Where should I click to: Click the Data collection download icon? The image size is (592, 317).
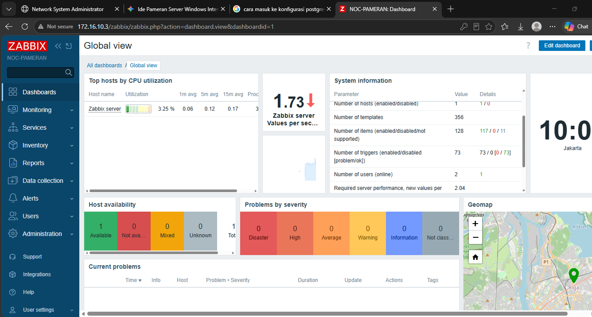click(x=13, y=181)
